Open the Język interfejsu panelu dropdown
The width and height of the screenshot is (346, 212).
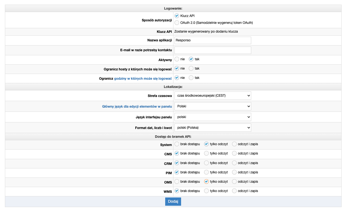click(x=213, y=117)
